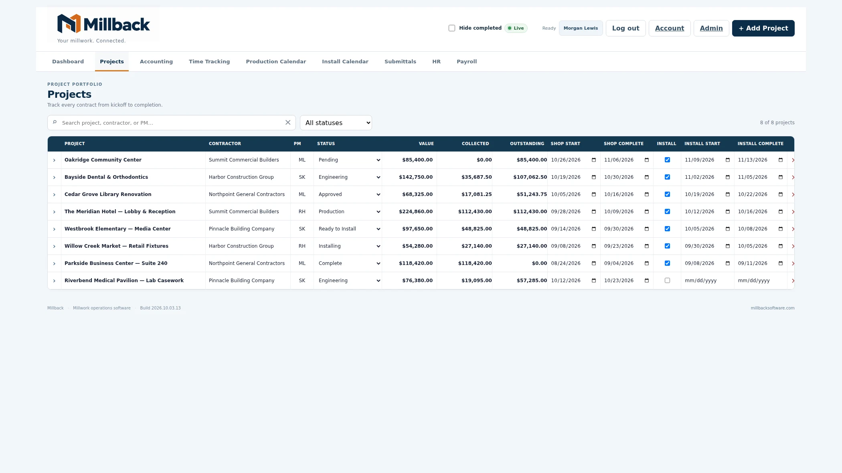Open calendar picker for Cedar Grove install start
This screenshot has width=842, height=473.
pos(728,194)
